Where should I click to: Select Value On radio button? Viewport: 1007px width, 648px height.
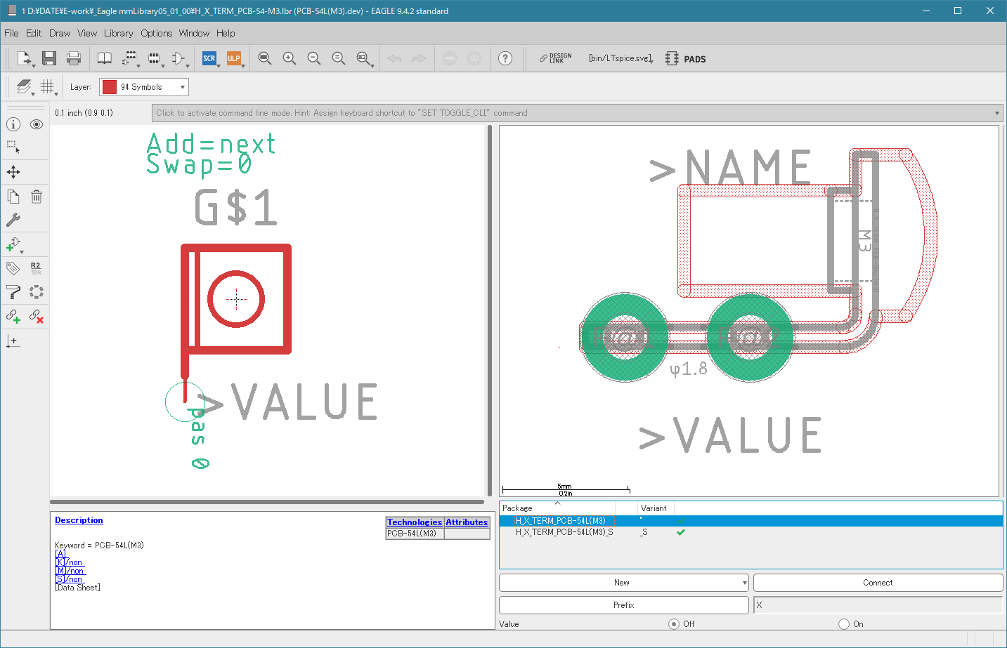pyautogui.click(x=844, y=623)
